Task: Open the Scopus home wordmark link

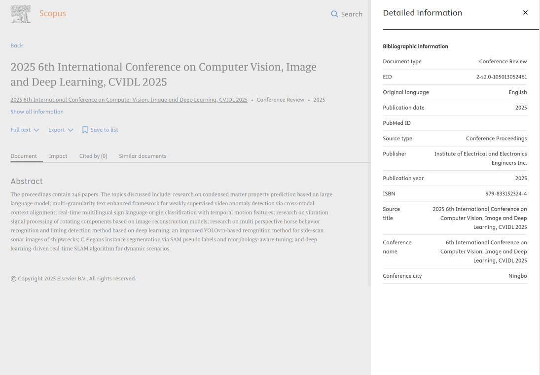Action: (x=53, y=13)
